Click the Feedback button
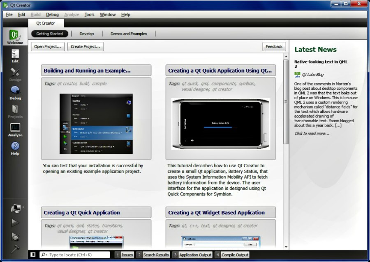Screen dimensions: 370x262 click(x=274, y=46)
